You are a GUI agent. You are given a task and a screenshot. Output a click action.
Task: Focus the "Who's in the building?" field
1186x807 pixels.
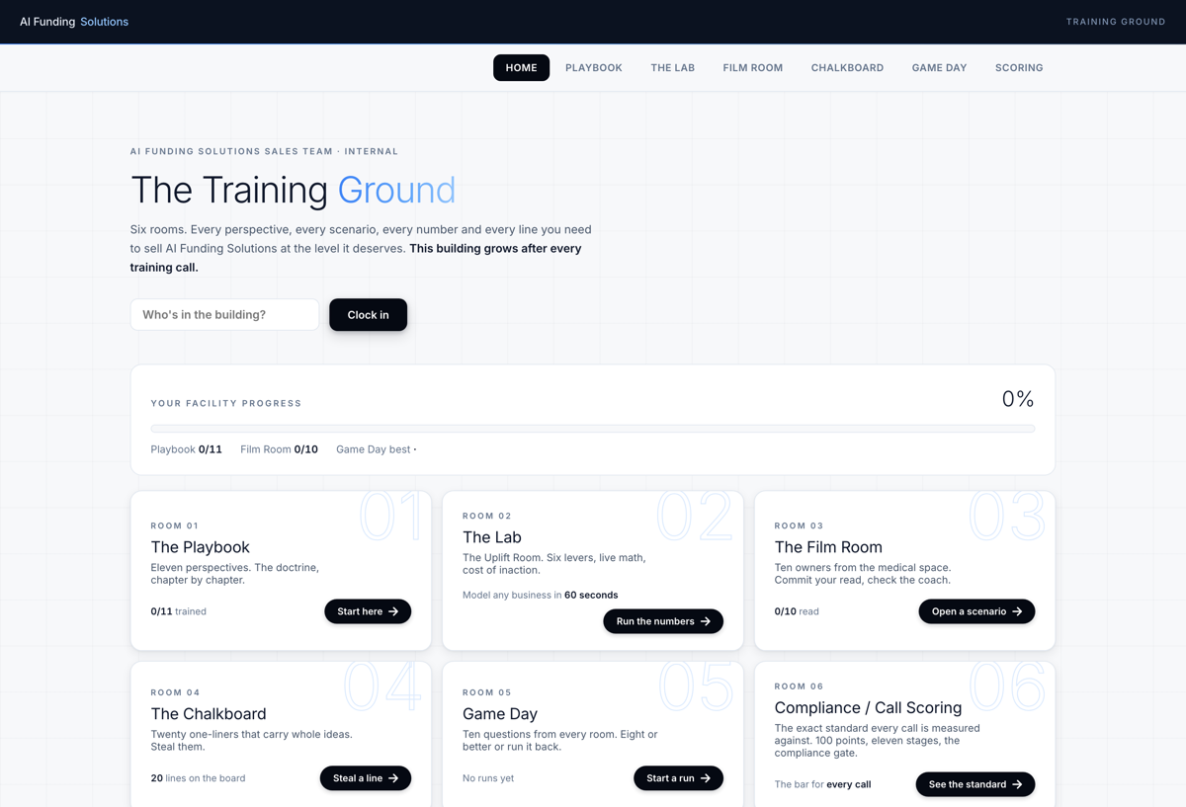coord(224,314)
